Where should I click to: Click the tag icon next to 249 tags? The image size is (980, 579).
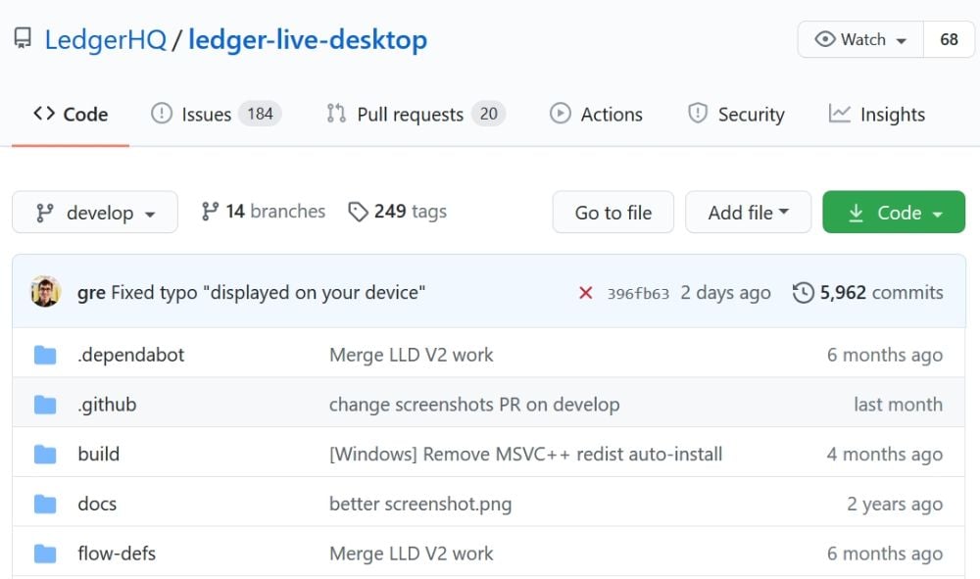(359, 212)
